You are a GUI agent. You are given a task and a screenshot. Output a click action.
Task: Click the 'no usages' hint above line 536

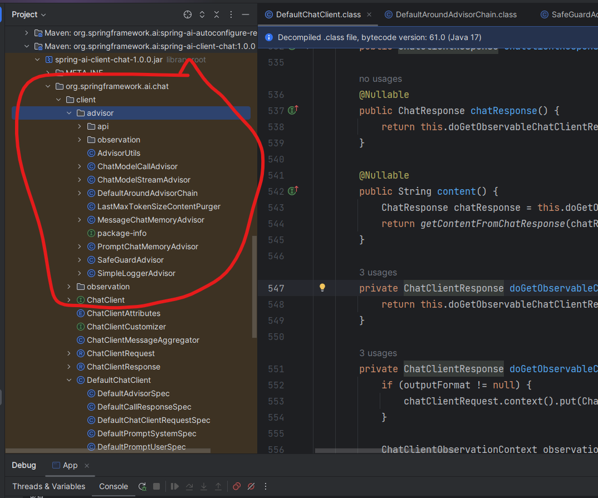tap(380, 79)
